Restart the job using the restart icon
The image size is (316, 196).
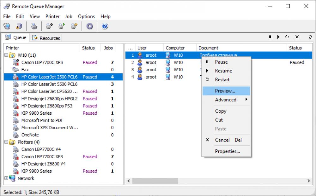tap(287, 37)
